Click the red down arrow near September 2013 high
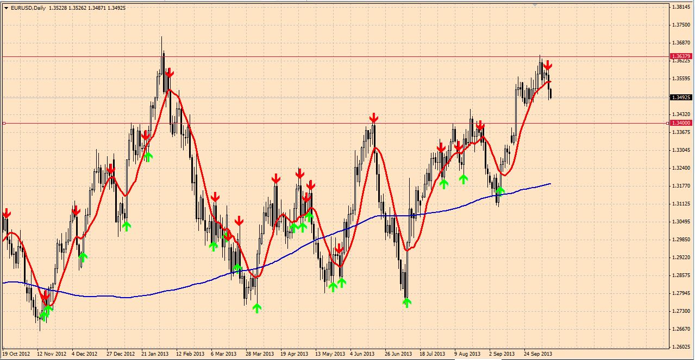The height and width of the screenshot is (360, 695). 548,65
